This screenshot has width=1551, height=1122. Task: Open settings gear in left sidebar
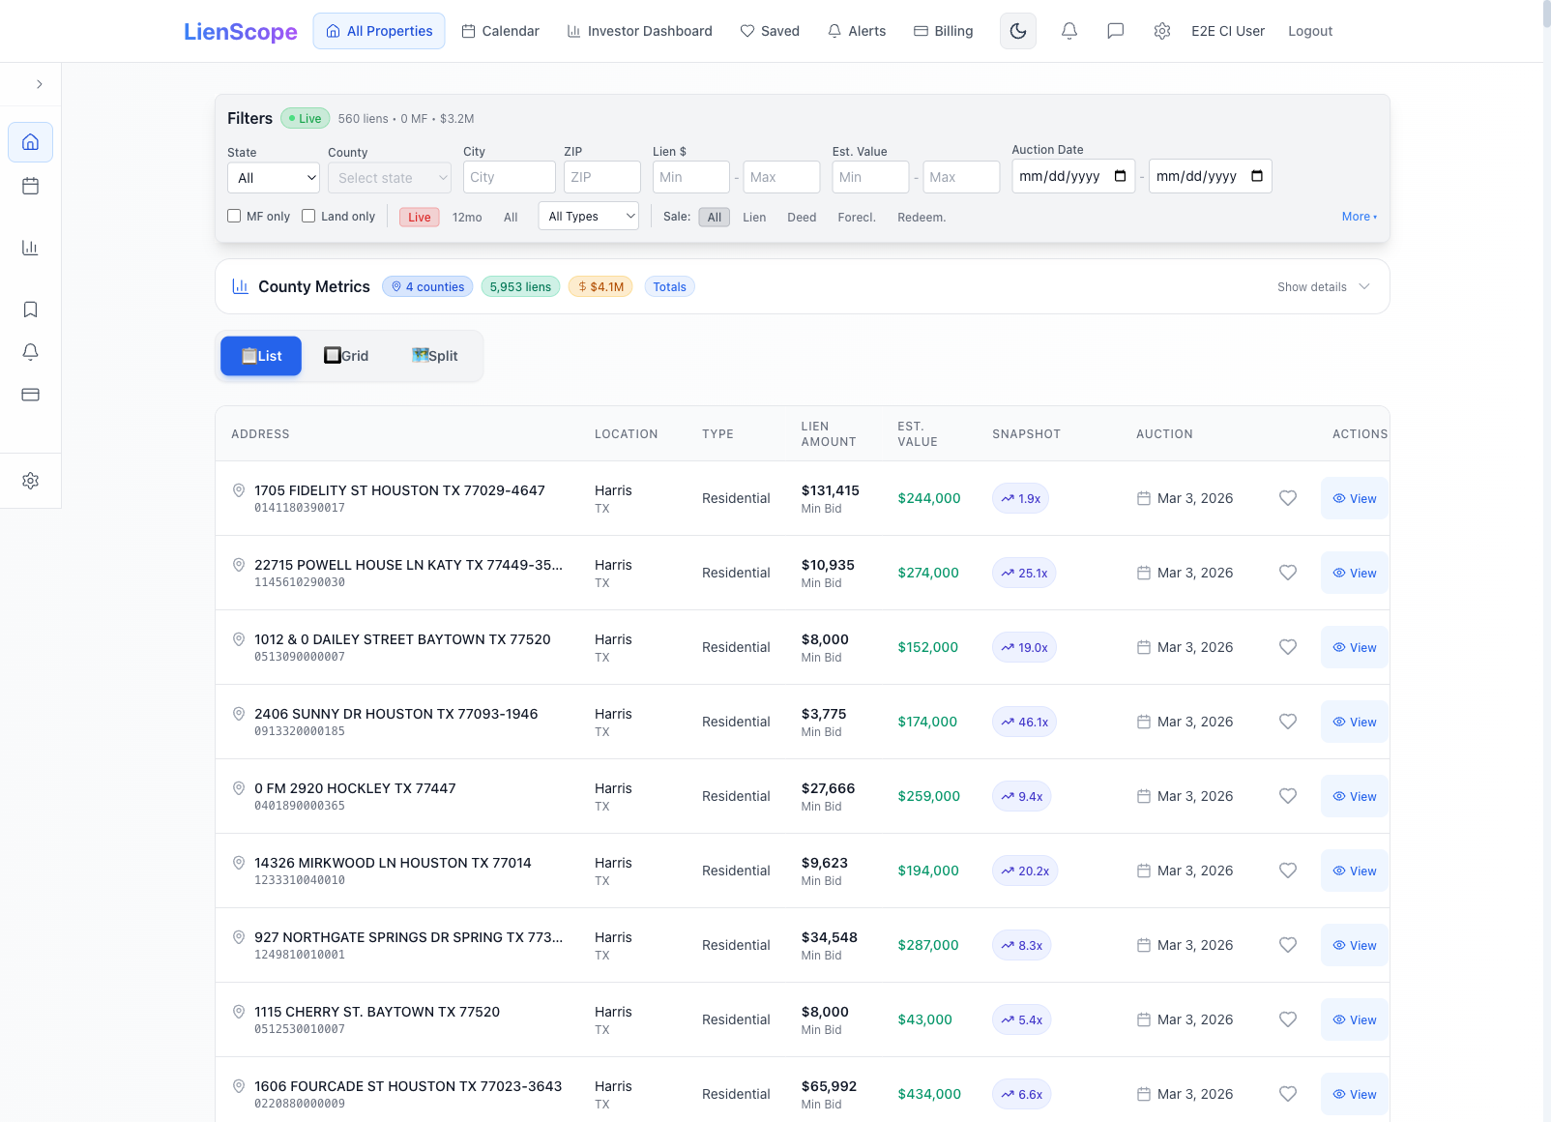pos(30,481)
